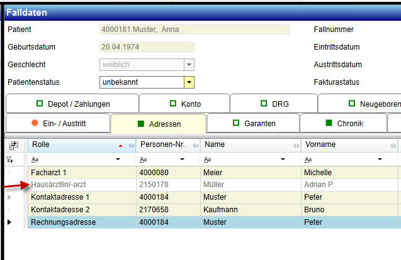This screenshot has height=260, width=401.
Task: Open the Personen-Nr. filter dropdown arrow
Action: pos(182,160)
